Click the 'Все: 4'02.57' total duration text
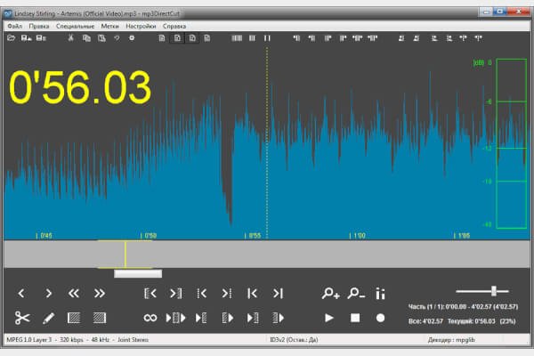Viewport: 534px width, 356px height. click(x=425, y=321)
